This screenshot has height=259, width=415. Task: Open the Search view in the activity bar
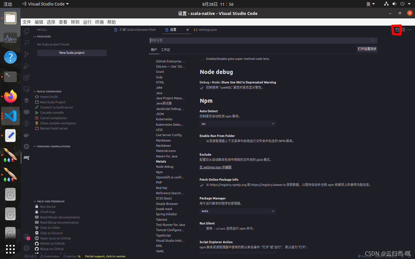27,43
